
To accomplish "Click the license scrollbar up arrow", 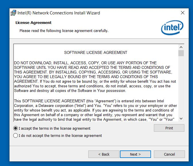I will pos(181,47).
